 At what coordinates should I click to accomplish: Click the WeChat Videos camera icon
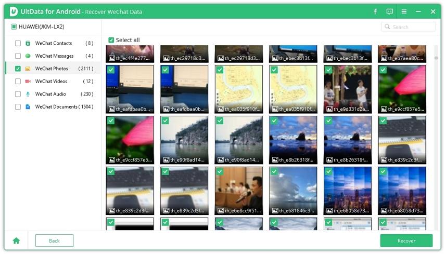click(x=28, y=82)
